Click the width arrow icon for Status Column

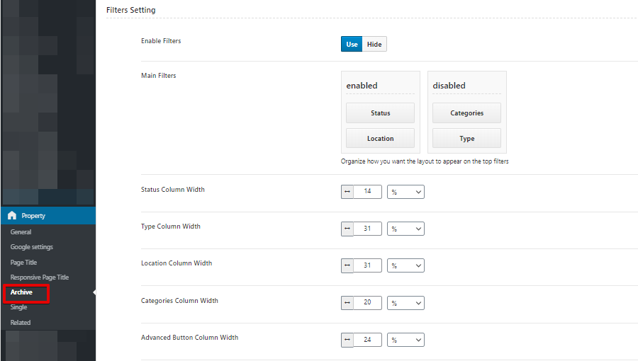(347, 192)
